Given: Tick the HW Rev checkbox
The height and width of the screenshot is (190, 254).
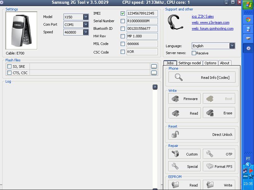Looking at the screenshot, I should click(123, 36).
